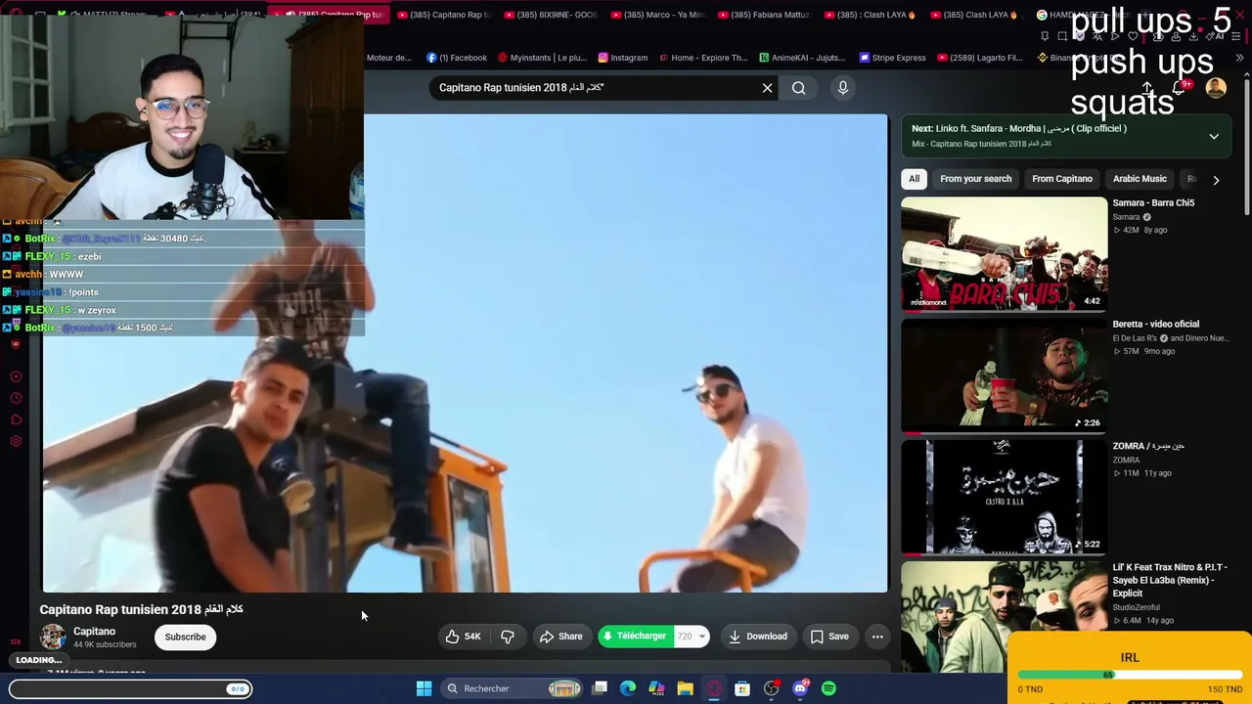Share the Capitano Rap video
1252x704 pixels.
click(x=561, y=637)
